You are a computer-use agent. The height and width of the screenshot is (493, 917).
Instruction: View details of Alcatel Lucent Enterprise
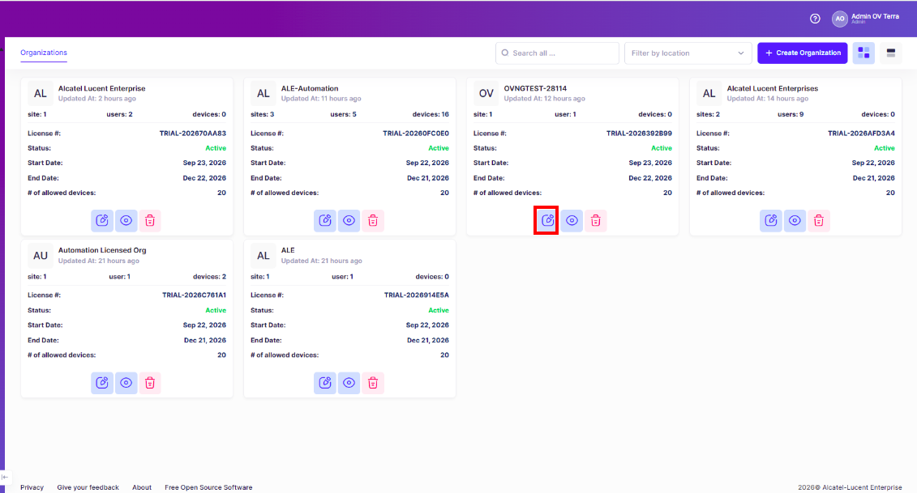pos(126,221)
